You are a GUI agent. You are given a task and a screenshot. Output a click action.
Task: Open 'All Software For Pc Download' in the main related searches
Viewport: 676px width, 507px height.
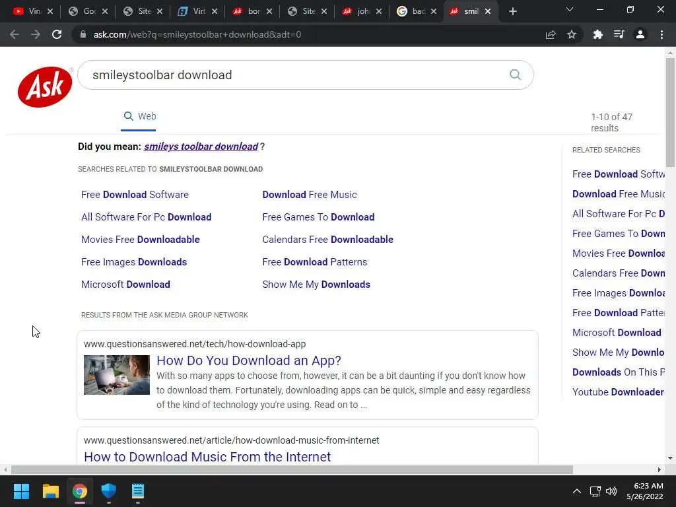[x=146, y=217]
